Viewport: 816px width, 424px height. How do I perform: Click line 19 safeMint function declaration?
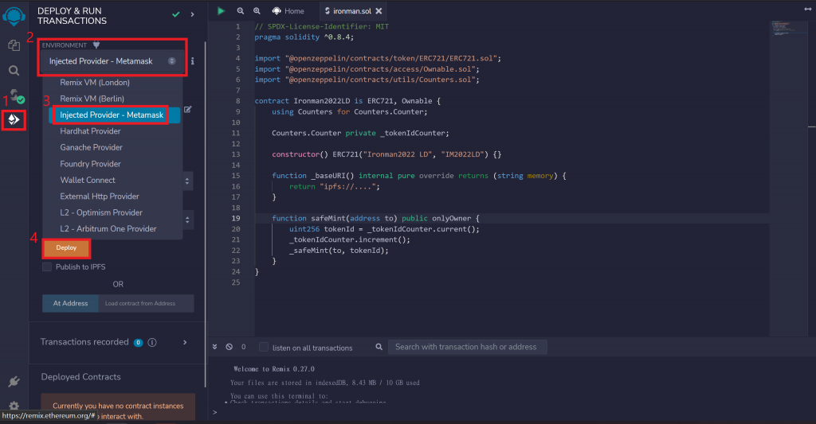tap(375, 218)
